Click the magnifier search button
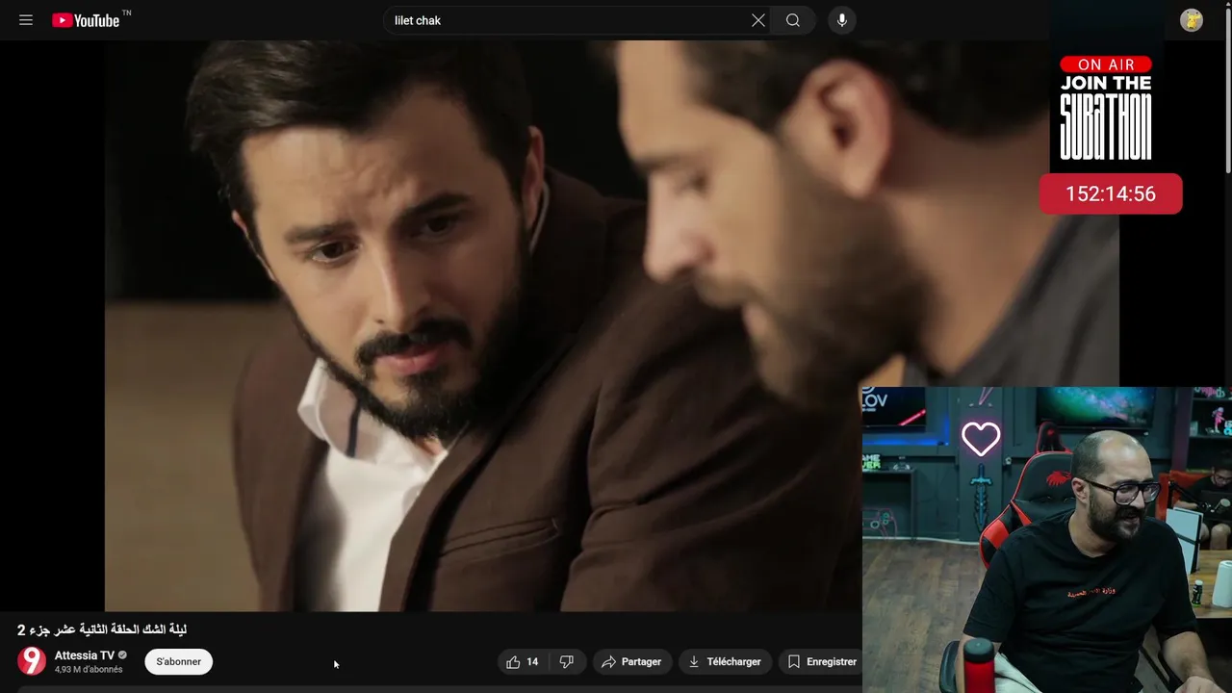The image size is (1232, 693). coord(793,20)
